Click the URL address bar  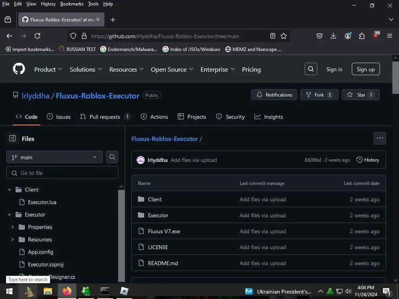(x=165, y=36)
